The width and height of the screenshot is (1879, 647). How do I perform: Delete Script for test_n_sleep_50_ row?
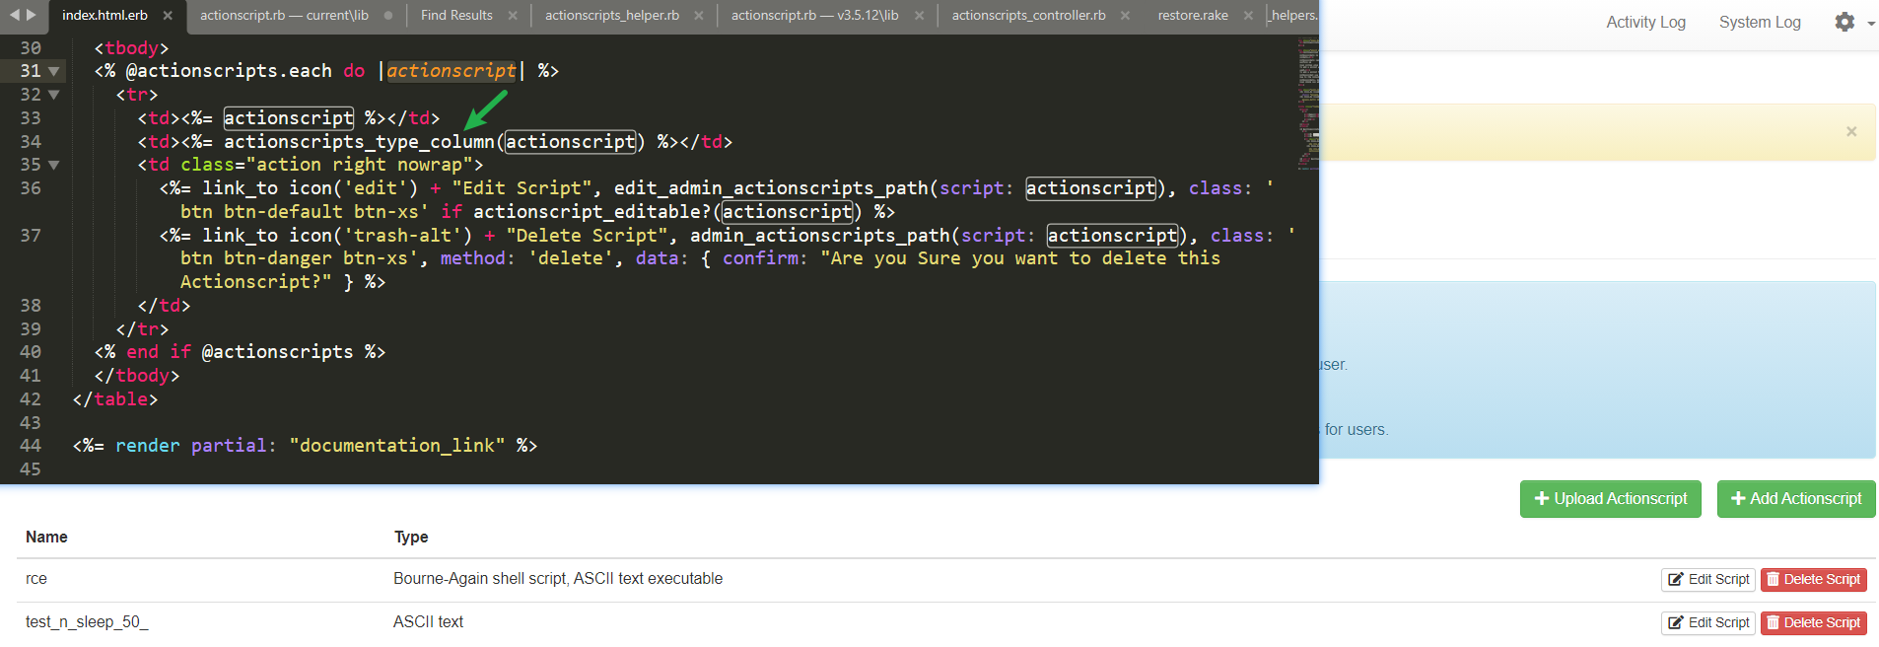tap(1814, 623)
